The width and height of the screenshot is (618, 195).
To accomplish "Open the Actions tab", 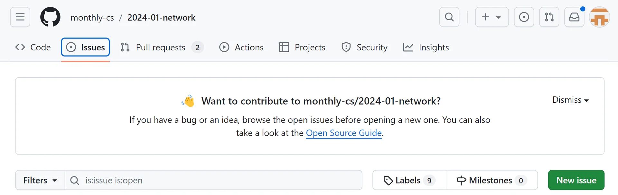I will click(x=241, y=47).
